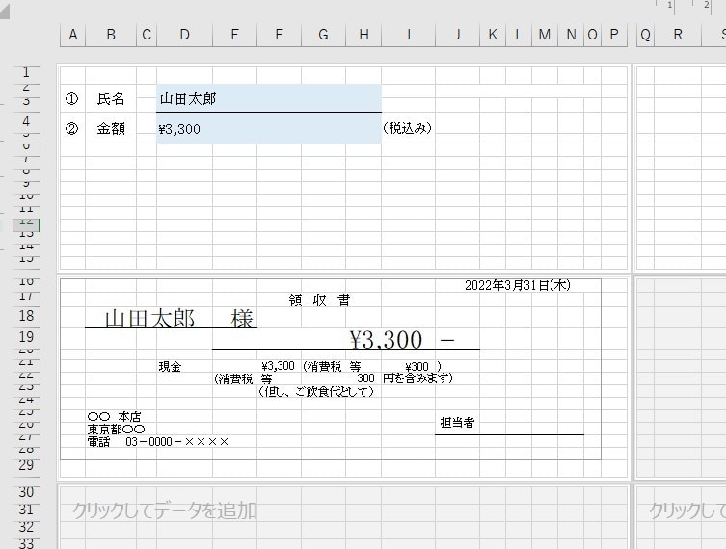This screenshot has height=549, width=726.
Task: Select row 4 header
Action: point(26,121)
